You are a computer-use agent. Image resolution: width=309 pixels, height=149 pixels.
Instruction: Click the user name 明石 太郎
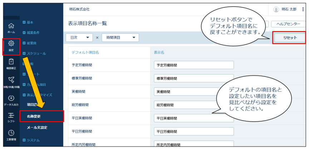[x=289, y=9]
